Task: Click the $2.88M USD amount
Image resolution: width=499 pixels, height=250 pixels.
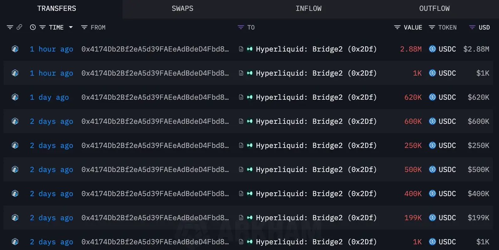Action: (x=476, y=49)
